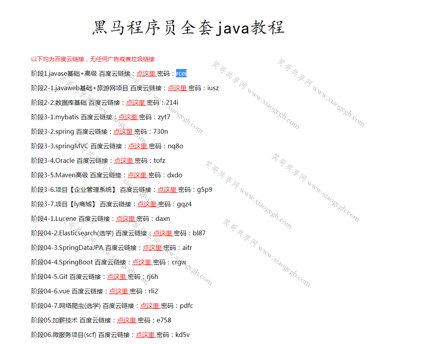Open the 点这里 link for 阶段04-7.网络爬虫
Screen dimensions: 421x344
[150, 306]
